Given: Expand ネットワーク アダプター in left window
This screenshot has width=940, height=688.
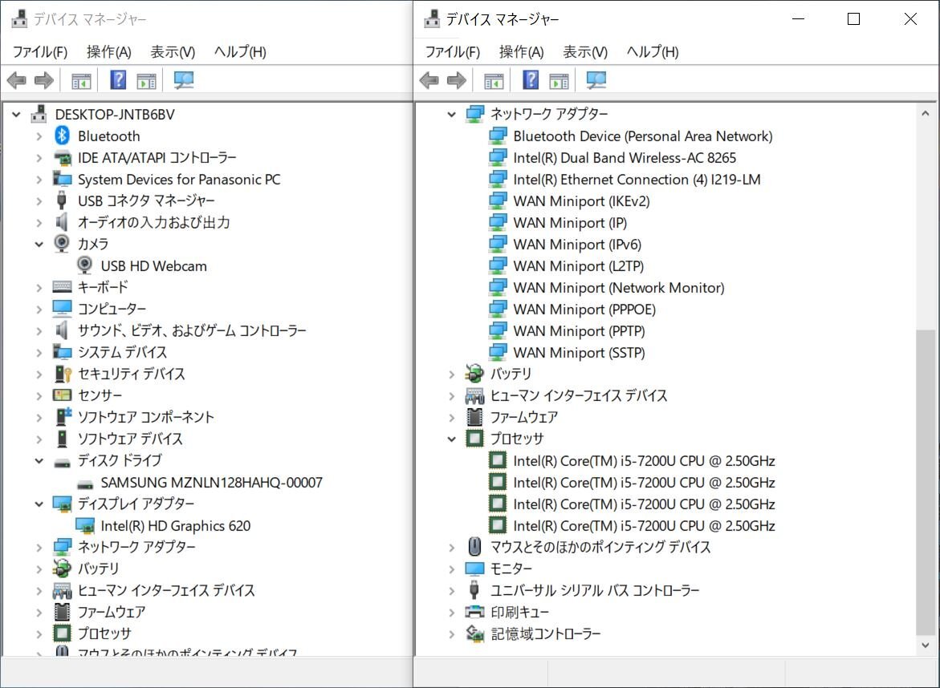Looking at the screenshot, I should coord(39,548).
